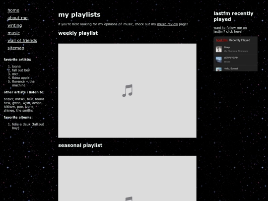Select the YEPPI YEPPI track title
The height and width of the screenshot is (201, 268).
point(231,58)
